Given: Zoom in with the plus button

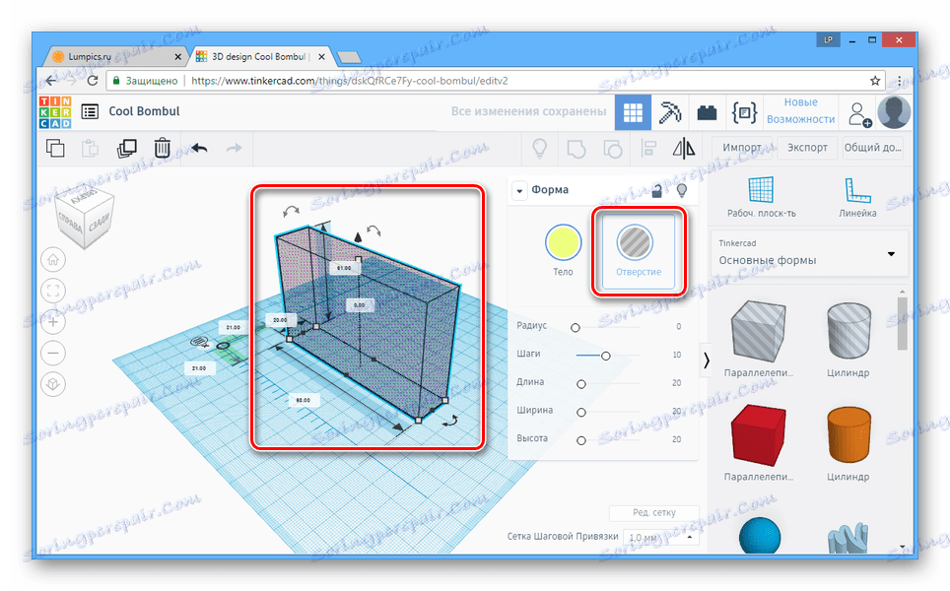Looking at the screenshot, I should pos(53,322).
